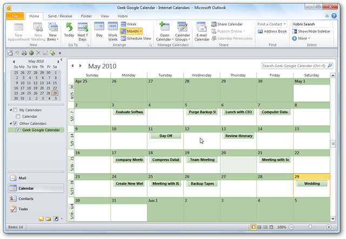346x239 pixels.
Task: Open the Address Book
Action: click(x=272, y=31)
